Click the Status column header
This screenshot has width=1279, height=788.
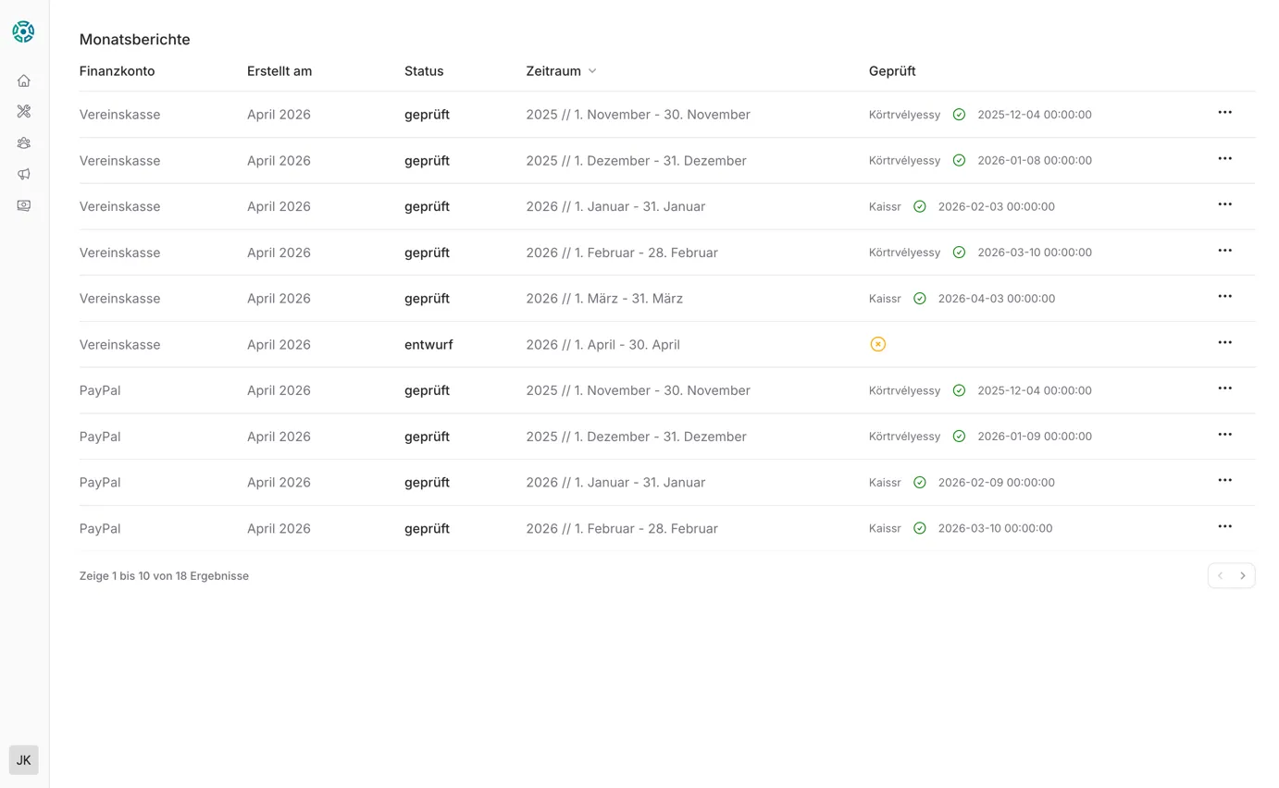pyautogui.click(x=424, y=71)
